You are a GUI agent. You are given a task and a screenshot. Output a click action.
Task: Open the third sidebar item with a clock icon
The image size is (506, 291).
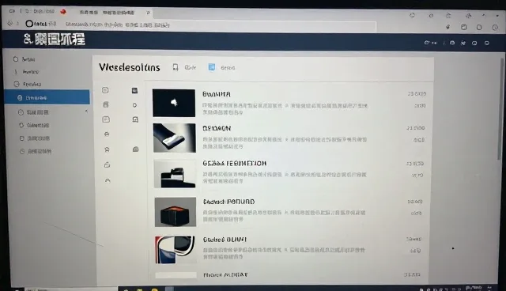point(28,84)
